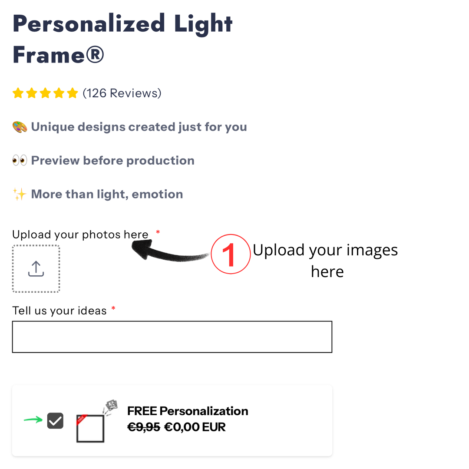Screen dimensions: 469x469
Task: Click the eyes emoji icon
Action: pyautogui.click(x=20, y=161)
